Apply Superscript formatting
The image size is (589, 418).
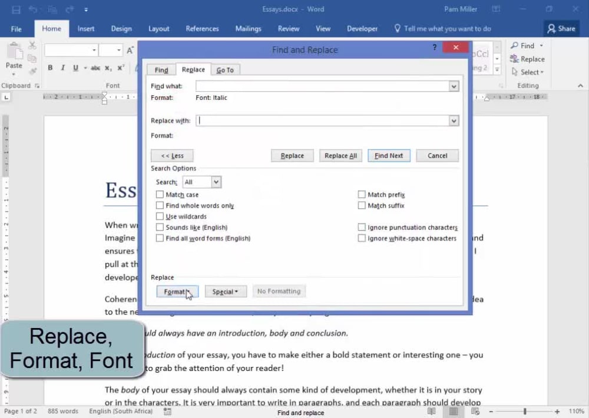[121, 68]
